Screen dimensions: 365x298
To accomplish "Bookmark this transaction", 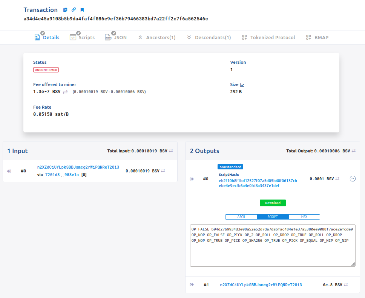I will [82, 10].
